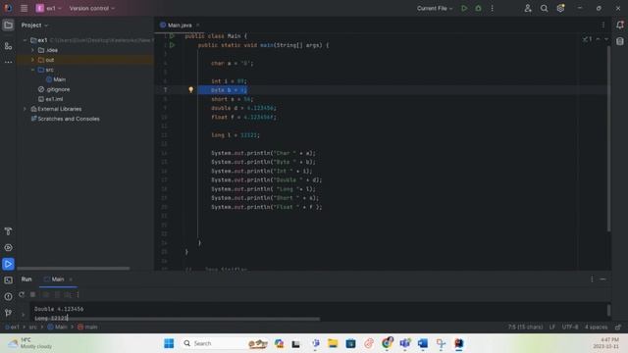Open the Terminal tool window icon
Viewport: 628px width, 353px height.
click(x=8, y=280)
